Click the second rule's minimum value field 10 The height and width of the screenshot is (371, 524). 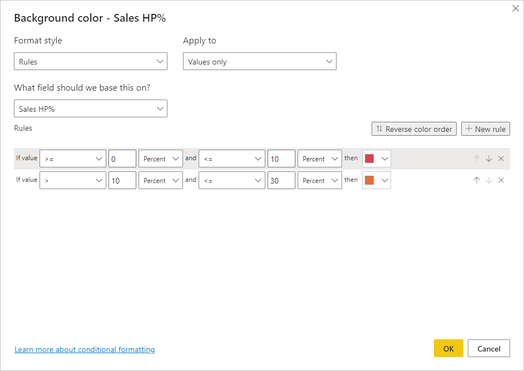tap(122, 180)
